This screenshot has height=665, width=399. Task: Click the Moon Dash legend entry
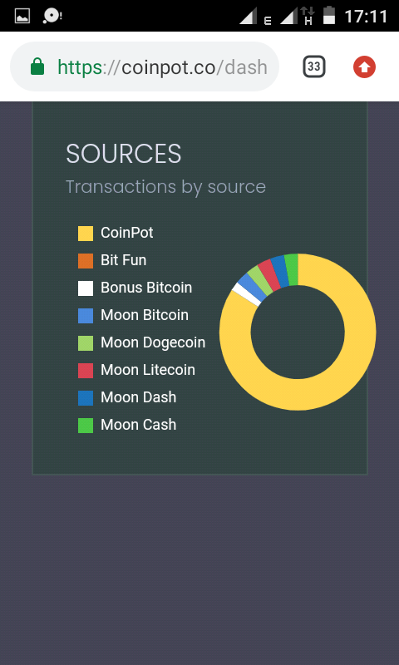point(127,397)
